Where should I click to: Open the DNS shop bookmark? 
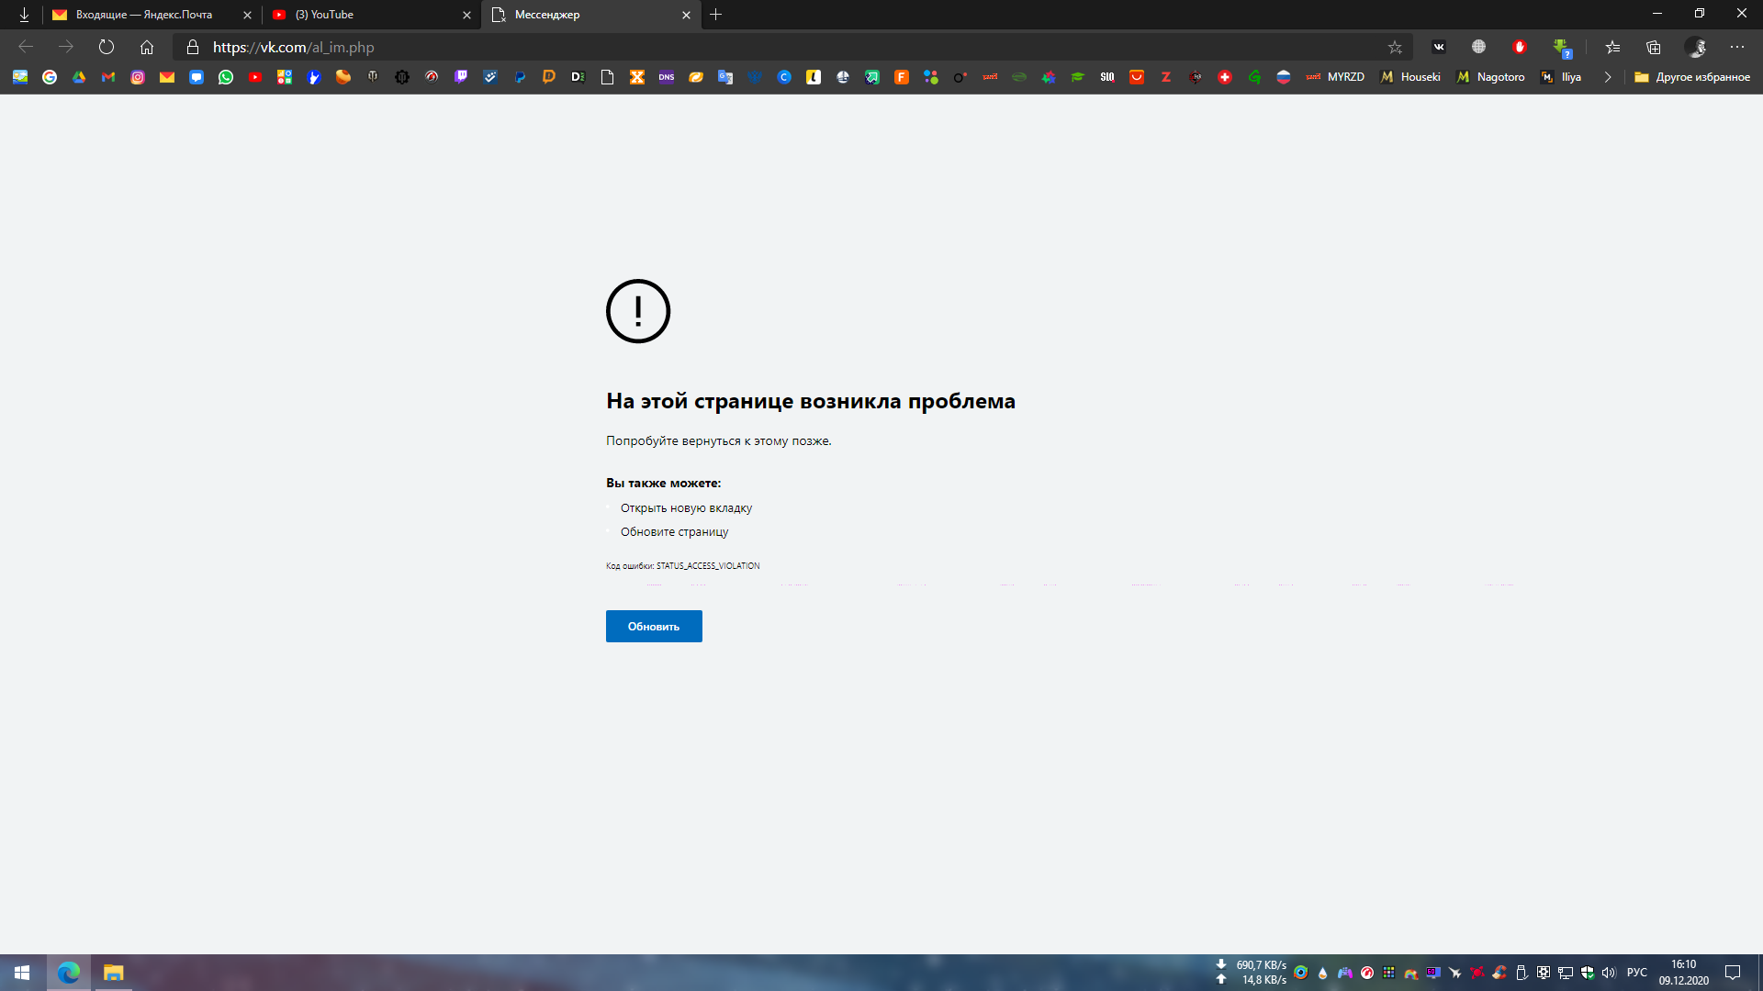point(667,77)
